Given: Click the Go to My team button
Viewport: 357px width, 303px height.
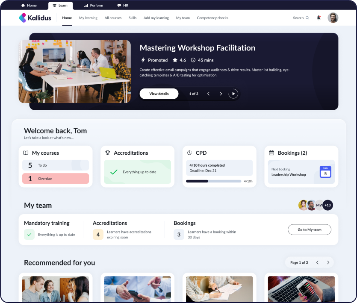Looking at the screenshot, I should point(309,229).
